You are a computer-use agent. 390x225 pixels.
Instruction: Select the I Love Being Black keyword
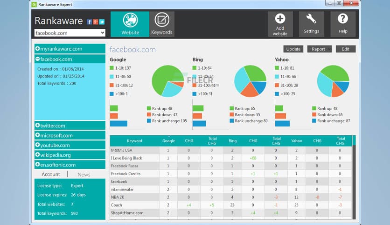(126, 158)
